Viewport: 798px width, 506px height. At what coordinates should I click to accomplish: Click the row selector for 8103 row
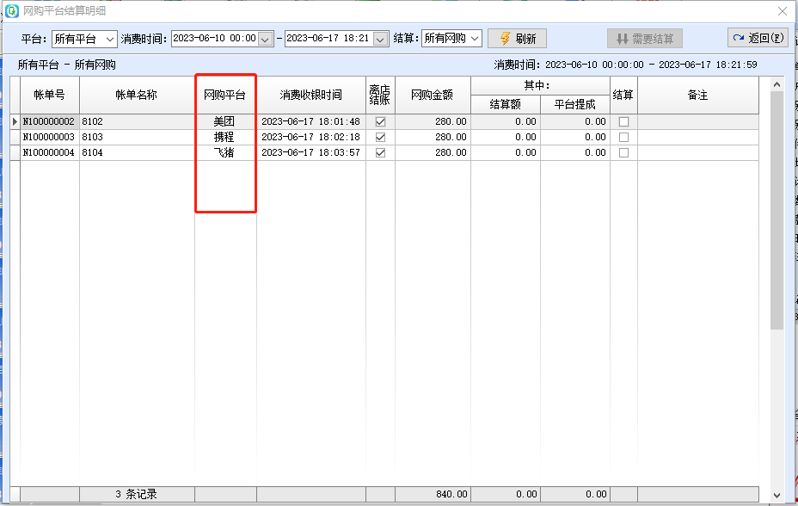[15, 137]
